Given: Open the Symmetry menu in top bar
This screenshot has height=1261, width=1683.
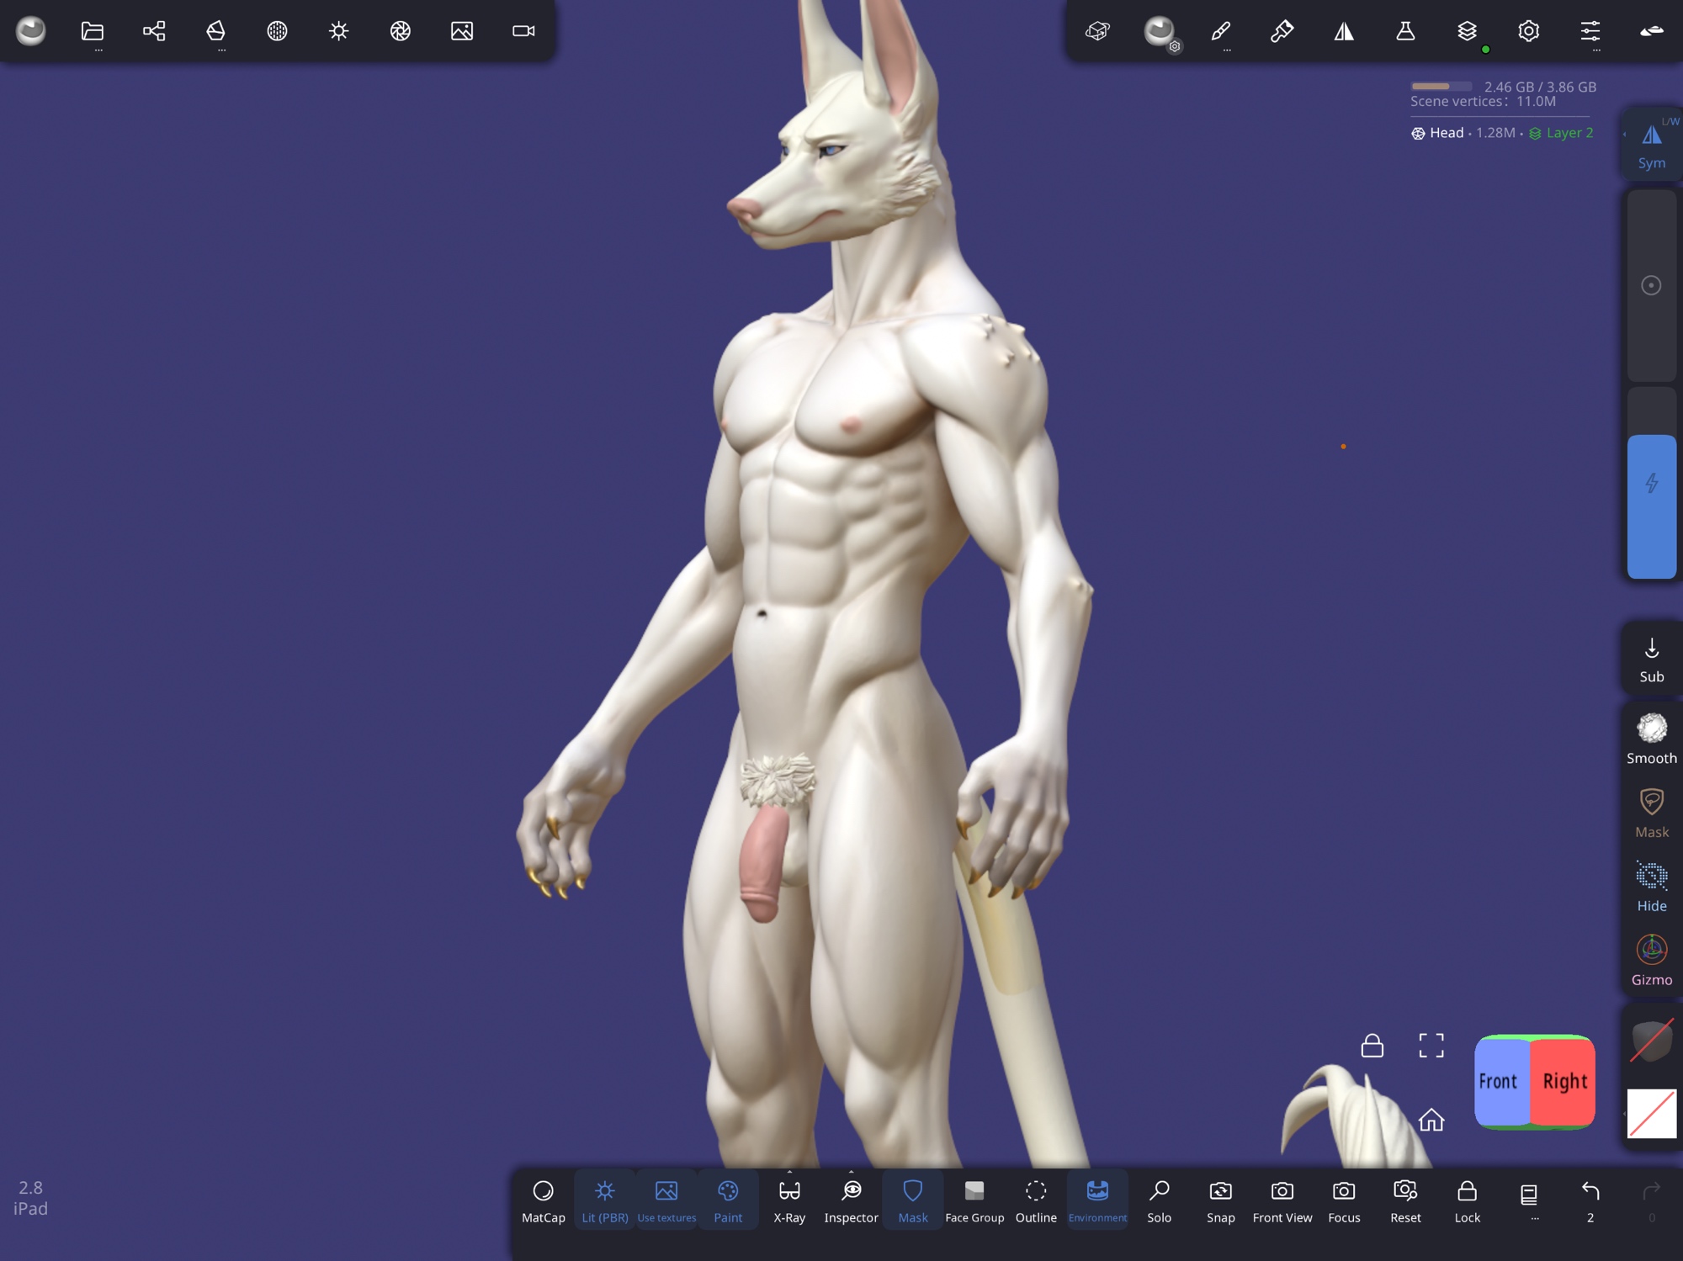Looking at the screenshot, I should [x=1344, y=31].
